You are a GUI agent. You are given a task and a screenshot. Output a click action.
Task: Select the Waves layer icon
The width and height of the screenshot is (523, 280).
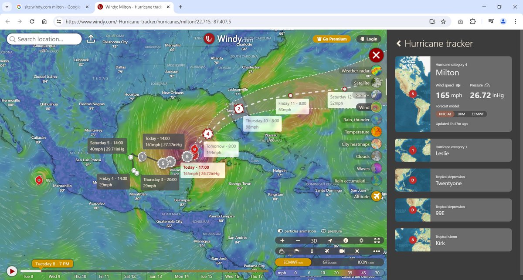point(377,168)
